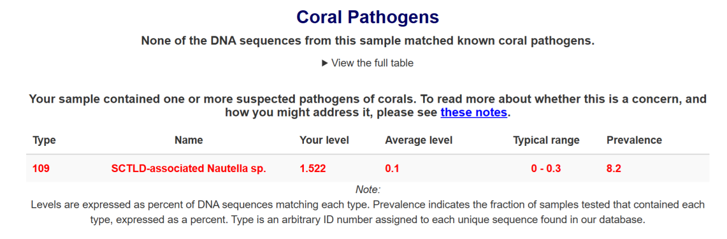727x239 pixels.
Task: Click the typical range value 0 - 0.3
Action: (546, 169)
